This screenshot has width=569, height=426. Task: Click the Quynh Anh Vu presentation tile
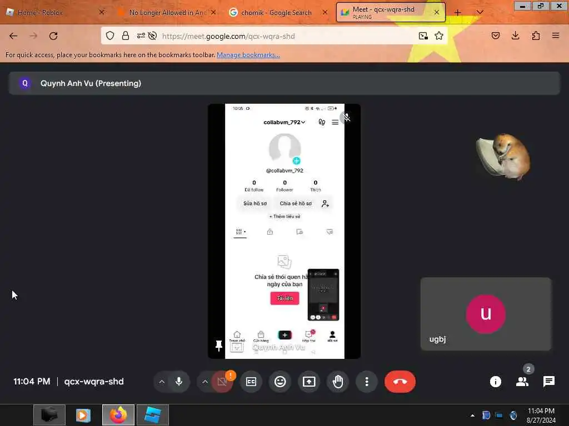point(284,231)
